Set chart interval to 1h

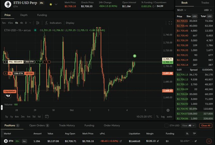click(16, 23)
